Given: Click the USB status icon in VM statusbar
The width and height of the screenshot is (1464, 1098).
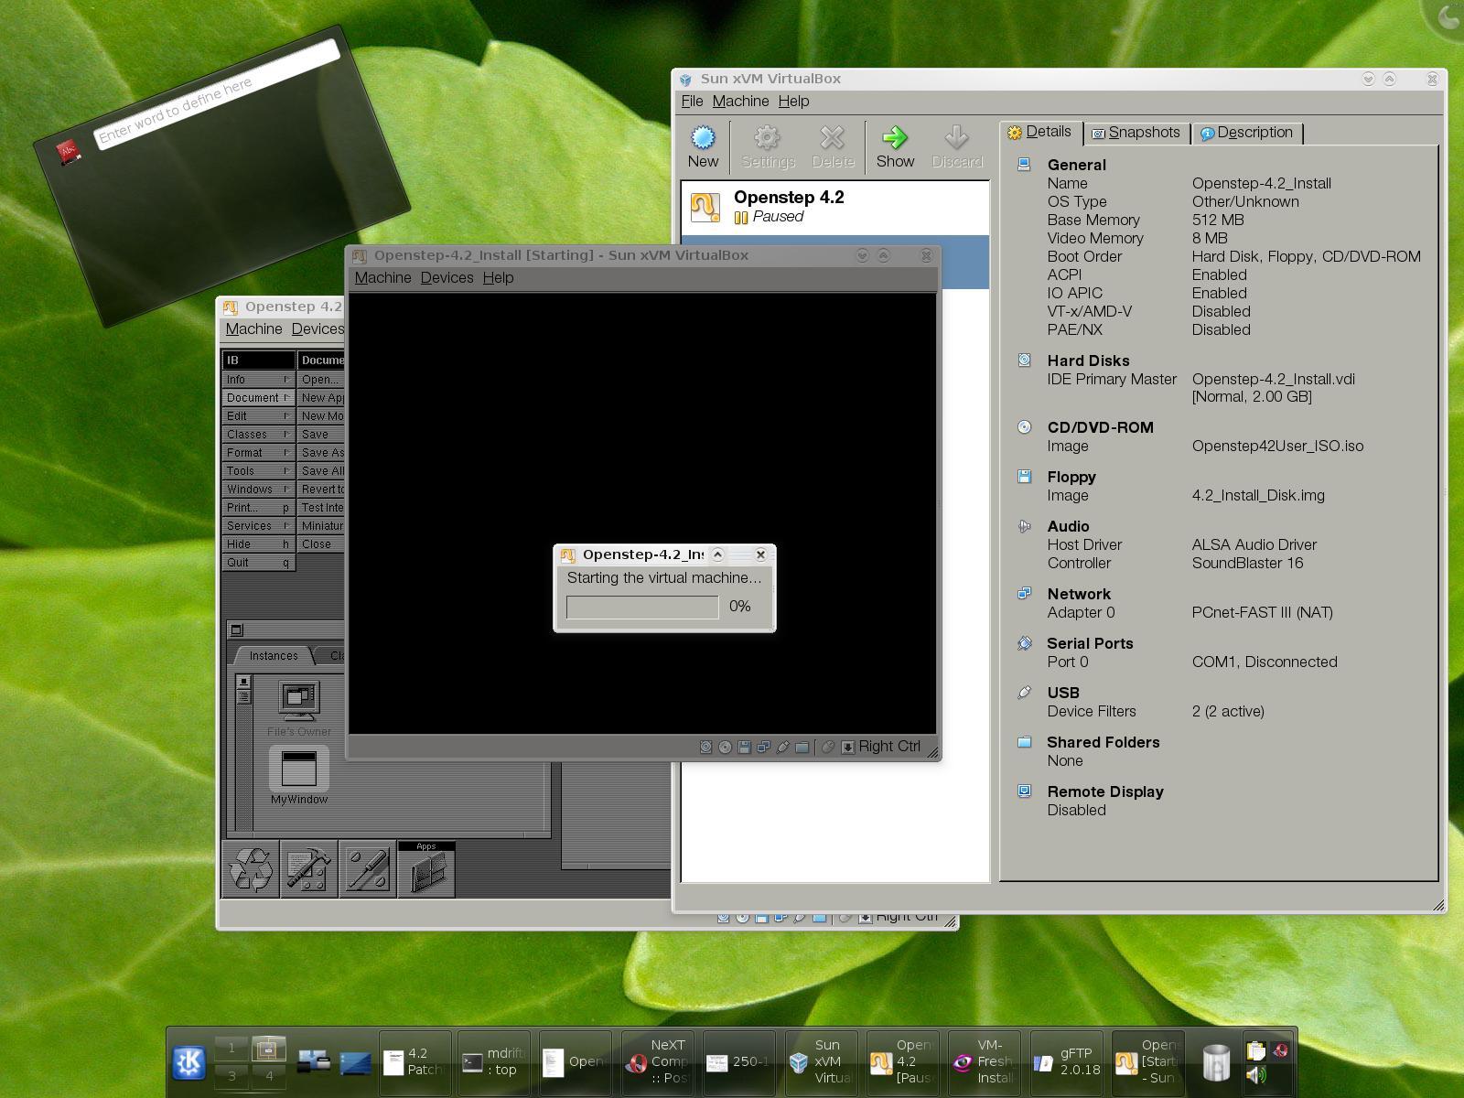Looking at the screenshot, I should click(x=782, y=747).
